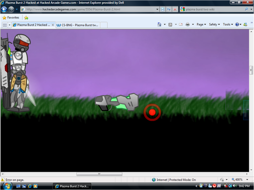
Task: Click the RSS Feeds icon
Action: [170, 25]
